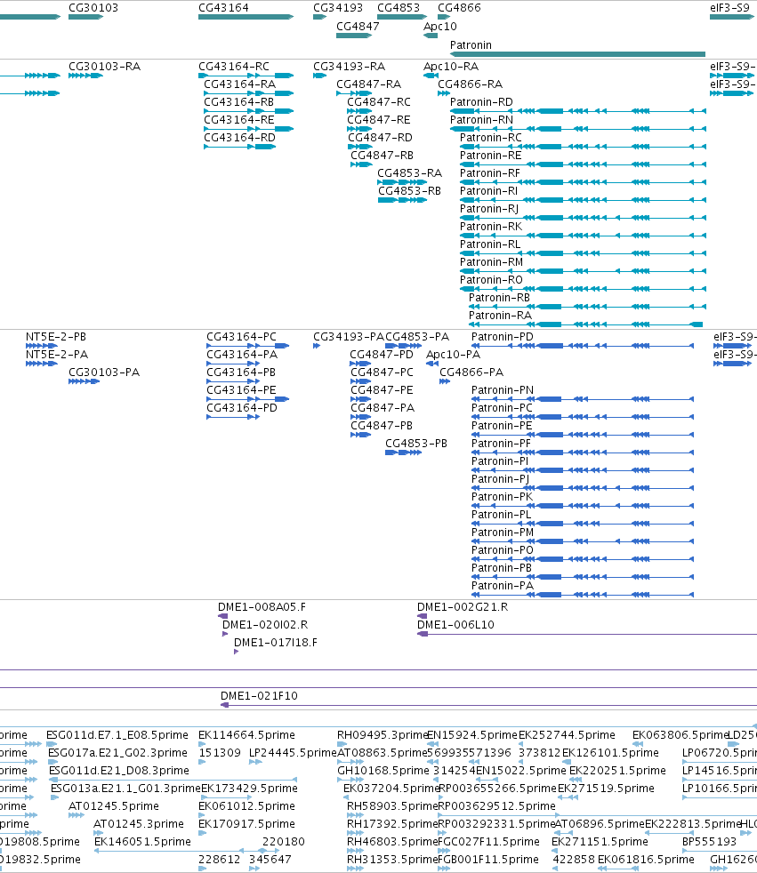Select the CG4847 gene feature
Screen dimensions: 757x873
coord(354,36)
